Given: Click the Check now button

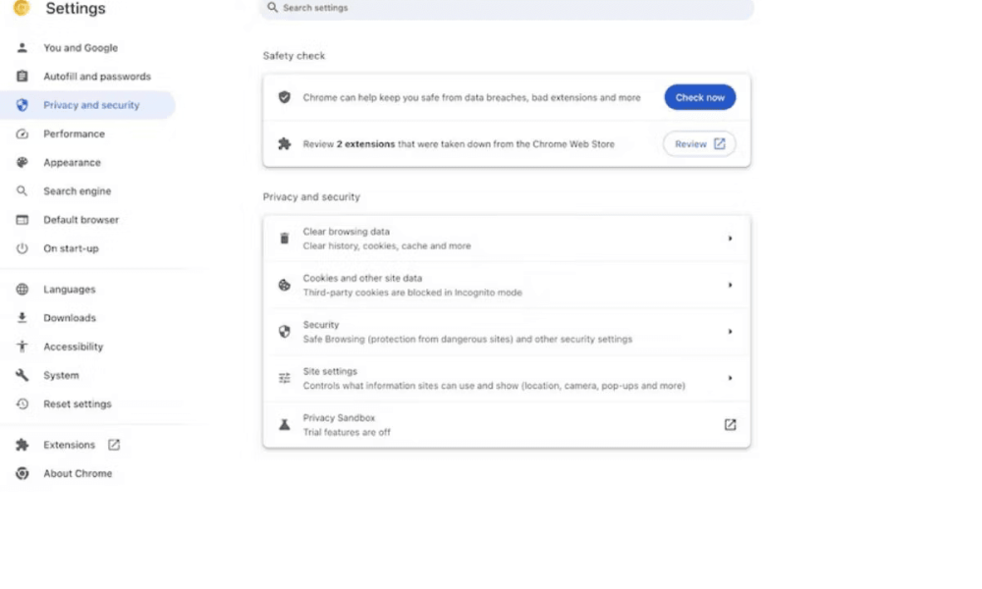Looking at the screenshot, I should click(699, 97).
